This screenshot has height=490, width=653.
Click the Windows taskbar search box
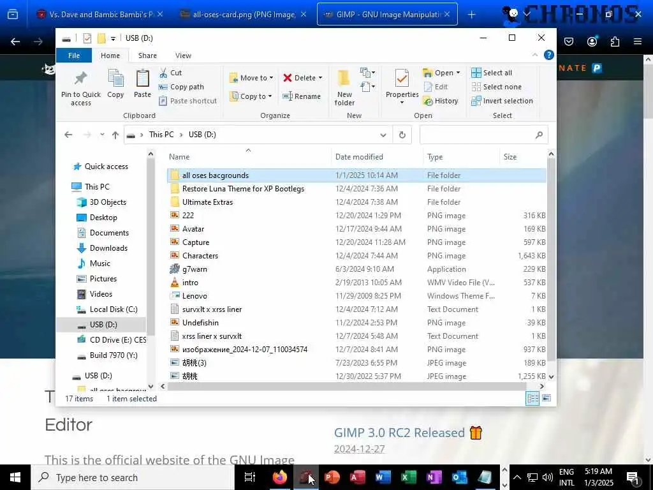click(x=133, y=477)
